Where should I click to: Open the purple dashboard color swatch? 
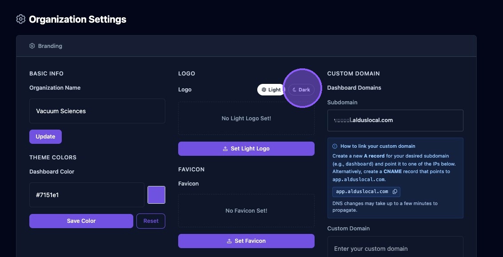click(x=156, y=195)
